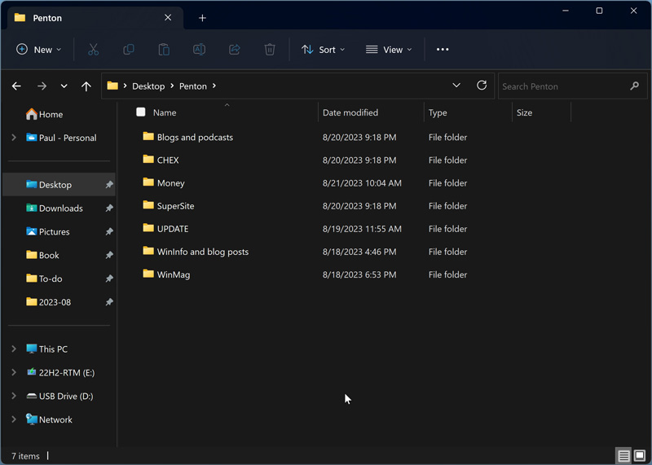Click the Copy icon in toolbar
652x465 pixels.
tap(129, 50)
